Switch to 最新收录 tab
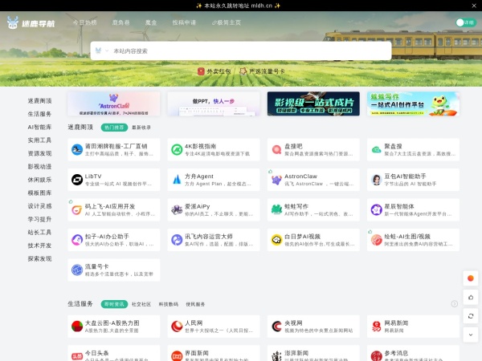482x361 pixels. 141,128
